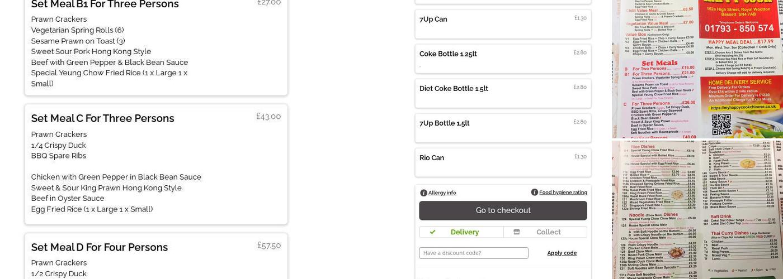Add Diet Coke Bottle 1.5lt to order

pyautogui.click(x=503, y=93)
